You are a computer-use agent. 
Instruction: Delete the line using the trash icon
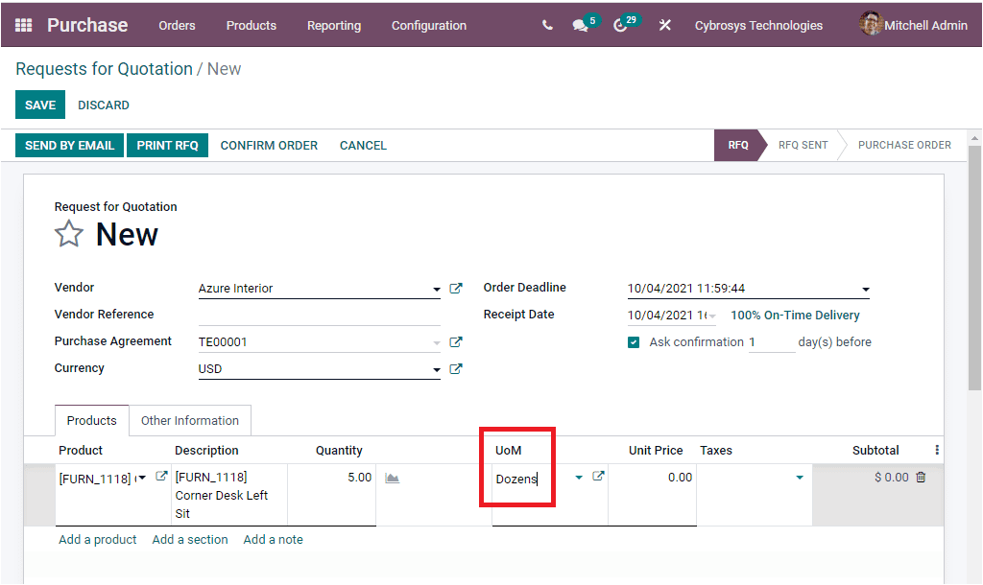pos(921,476)
